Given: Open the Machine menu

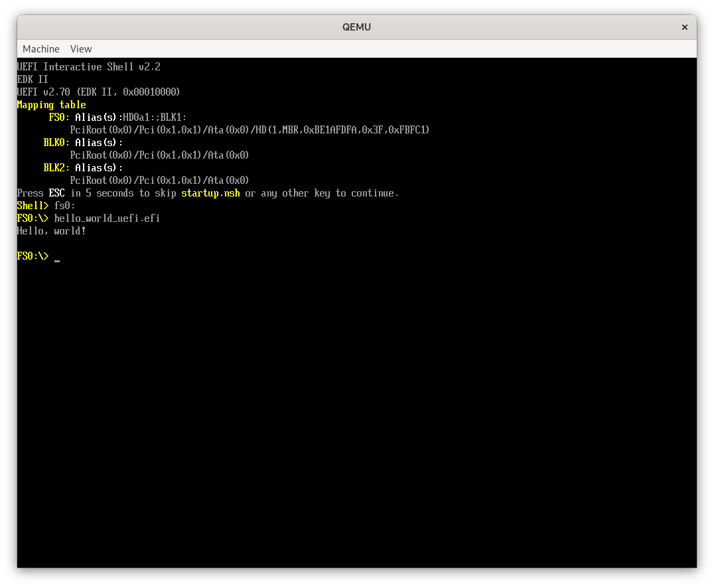Looking at the screenshot, I should (x=41, y=48).
